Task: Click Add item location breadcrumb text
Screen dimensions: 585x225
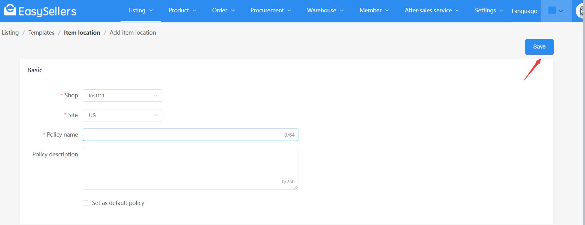Action: (x=133, y=32)
